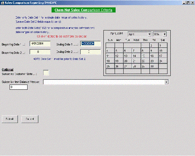Select calendar day 19
195x156 pixels.
[119, 61]
